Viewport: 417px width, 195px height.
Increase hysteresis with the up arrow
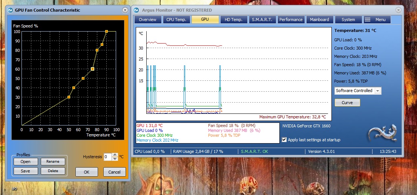click(x=115, y=155)
